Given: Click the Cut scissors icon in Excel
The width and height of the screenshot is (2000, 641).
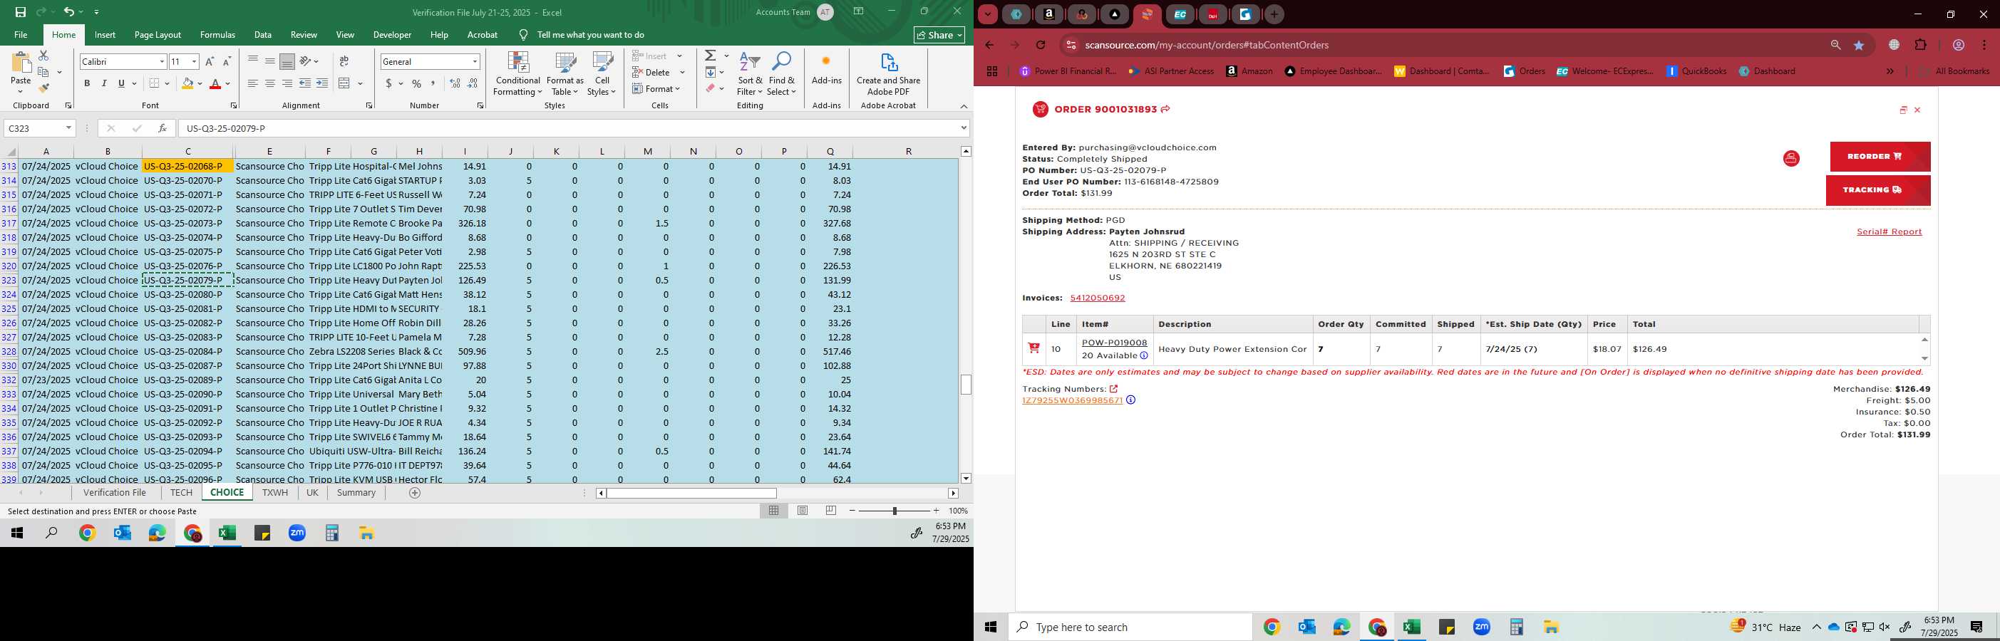Looking at the screenshot, I should tap(43, 56).
